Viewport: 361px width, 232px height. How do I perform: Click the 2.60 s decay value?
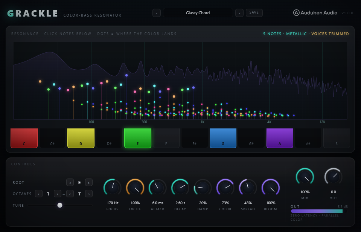coord(180,203)
